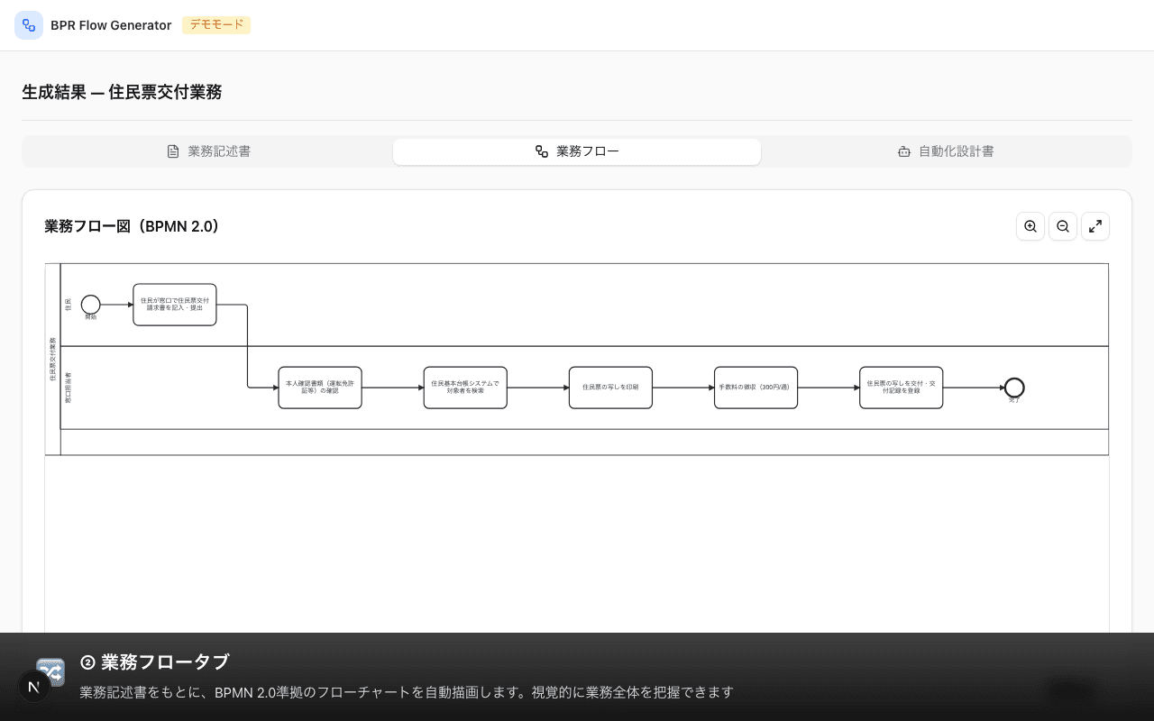
Task: Select the 本人確認書類の確認 task node
Action: (319, 388)
